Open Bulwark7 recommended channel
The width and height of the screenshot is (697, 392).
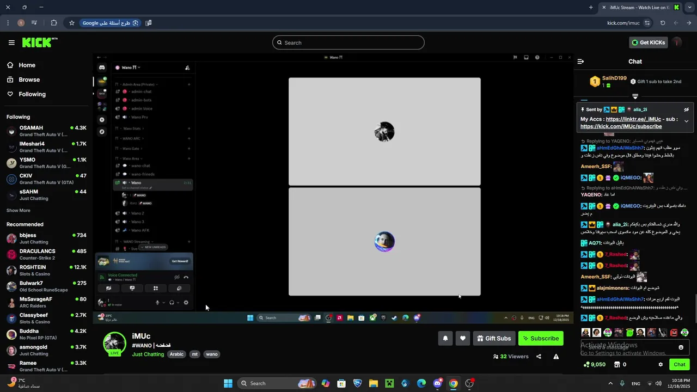point(46,286)
